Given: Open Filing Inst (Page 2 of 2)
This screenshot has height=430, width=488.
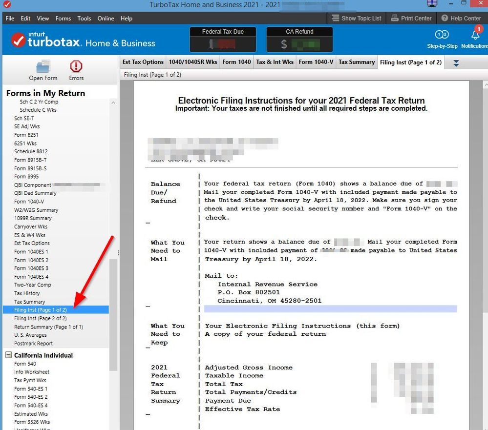Looking at the screenshot, I should [40, 318].
